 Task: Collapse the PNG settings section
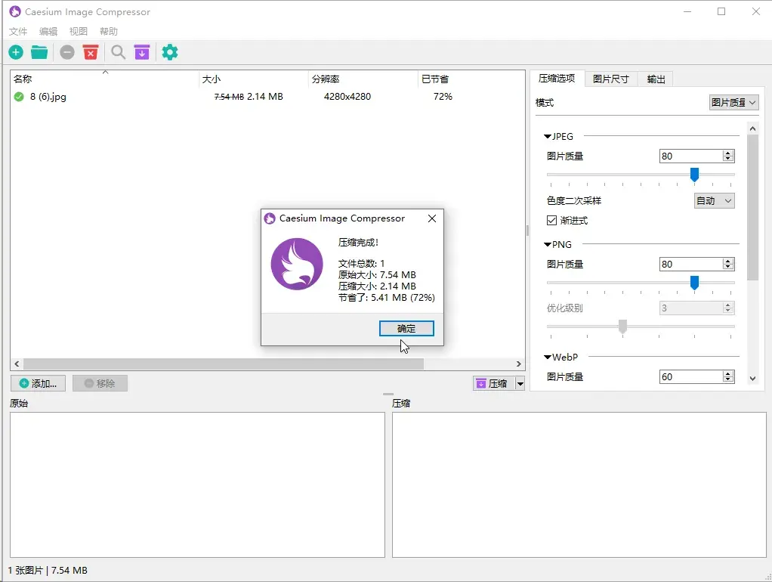point(547,244)
